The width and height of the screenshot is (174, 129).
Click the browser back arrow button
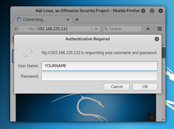pos(16,29)
